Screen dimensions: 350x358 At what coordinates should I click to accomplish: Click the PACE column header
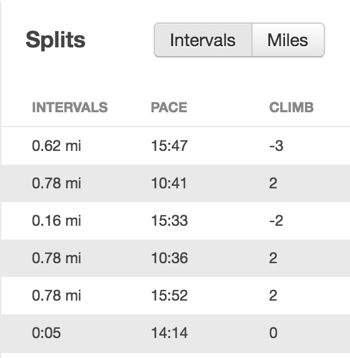click(x=169, y=107)
